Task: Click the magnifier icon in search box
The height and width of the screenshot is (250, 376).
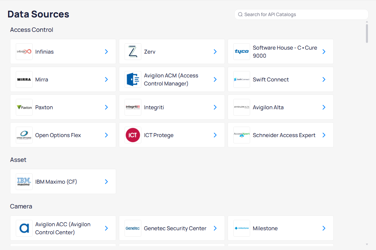Action: click(240, 14)
